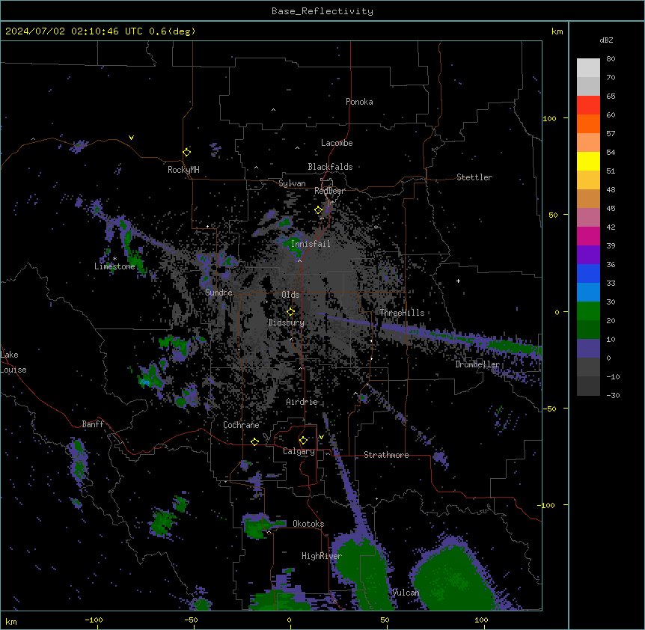This screenshot has height=630, width=645.
Task: Click the Innisfail city label
Action: click(x=311, y=244)
